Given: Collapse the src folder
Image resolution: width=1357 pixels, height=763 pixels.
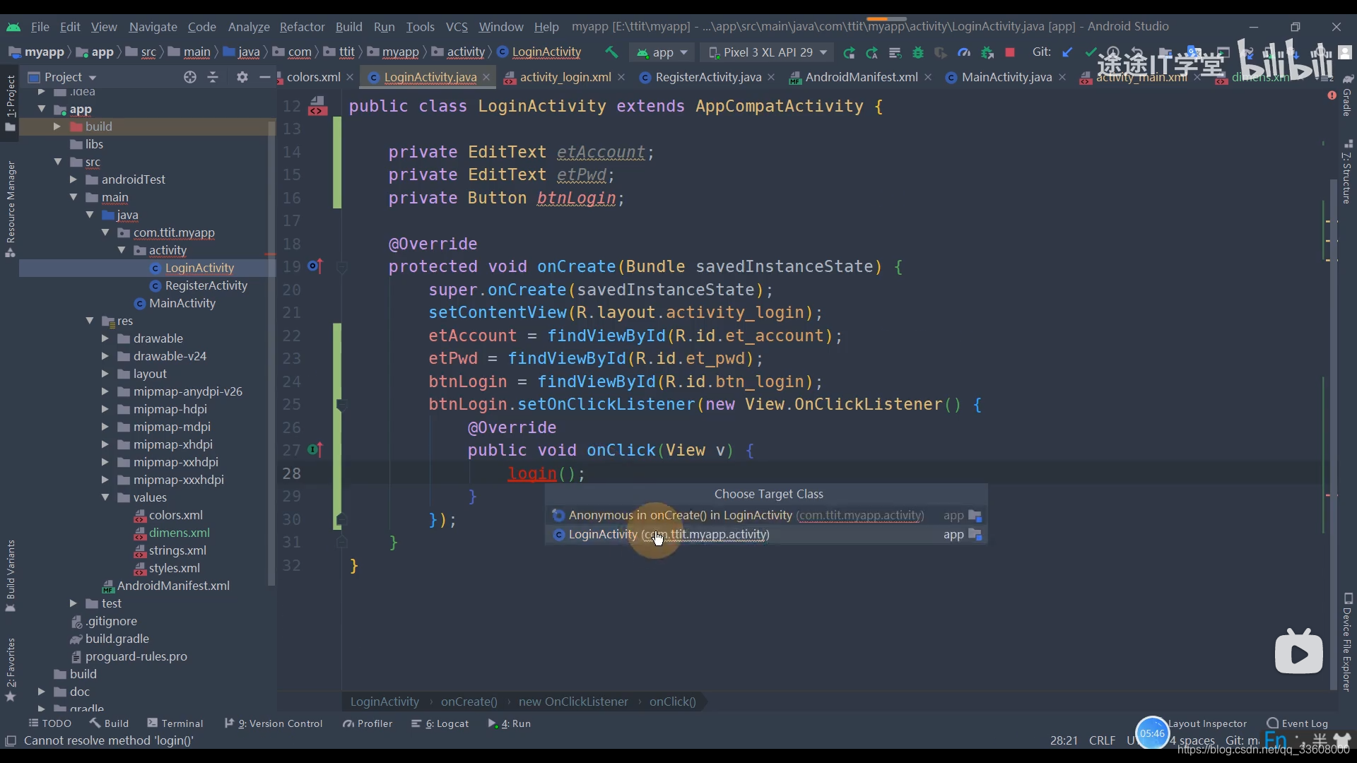Looking at the screenshot, I should (58, 162).
